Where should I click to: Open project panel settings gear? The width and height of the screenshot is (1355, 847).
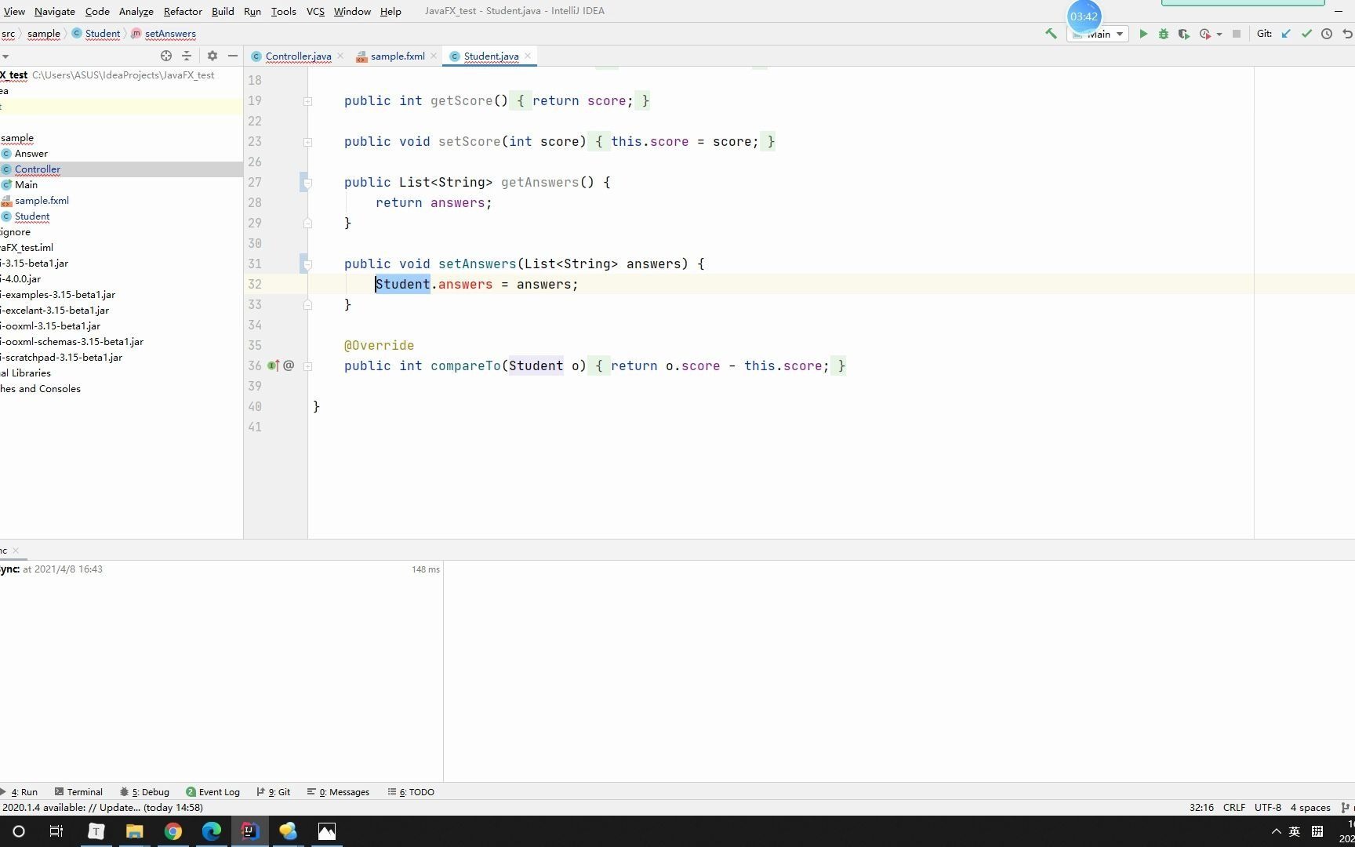(x=213, y=56)
